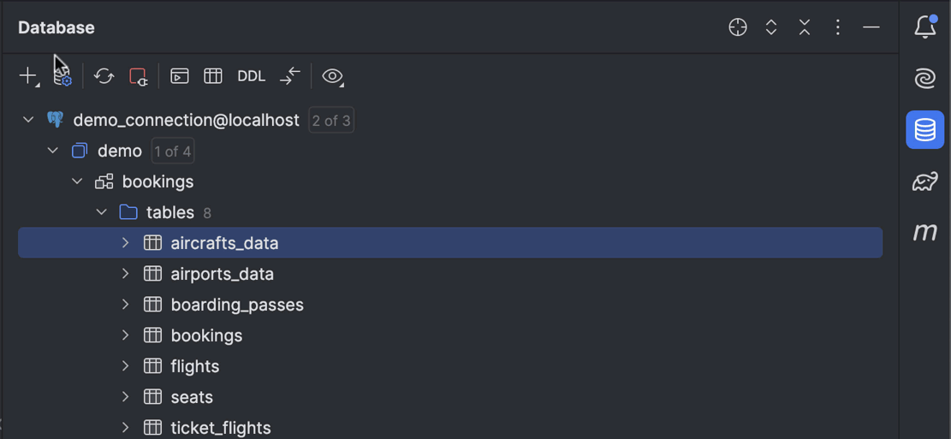The width and height of the screenshot is (951, 439).
Task: Open Data Source Properties icon
Action: click(62, 76)
